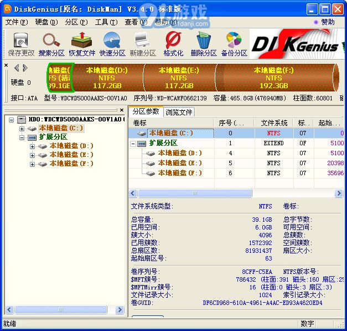The height and width of the screenshot is (331, 347).
Task: Go to previous disk with left arrow
Action: [x=17, y=68]
